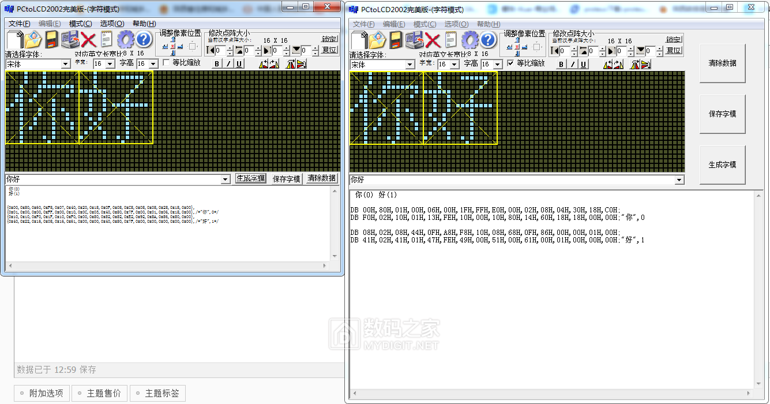The image size is (770, 404).
Task: Expand 你好 text input dropdown in right window
Action: 679,180
